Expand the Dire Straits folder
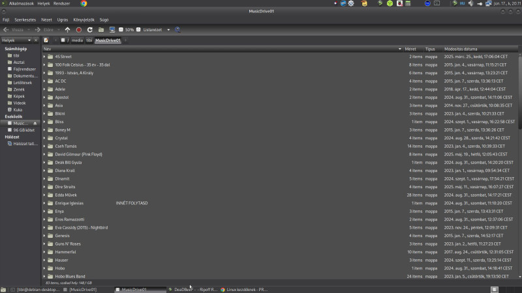 coord(44,187)
